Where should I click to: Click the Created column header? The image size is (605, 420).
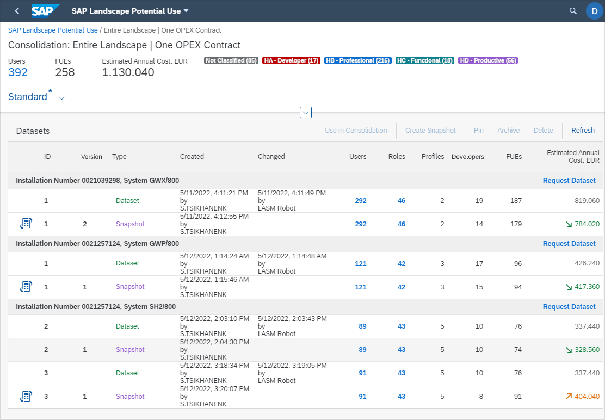tap(192, 157)
